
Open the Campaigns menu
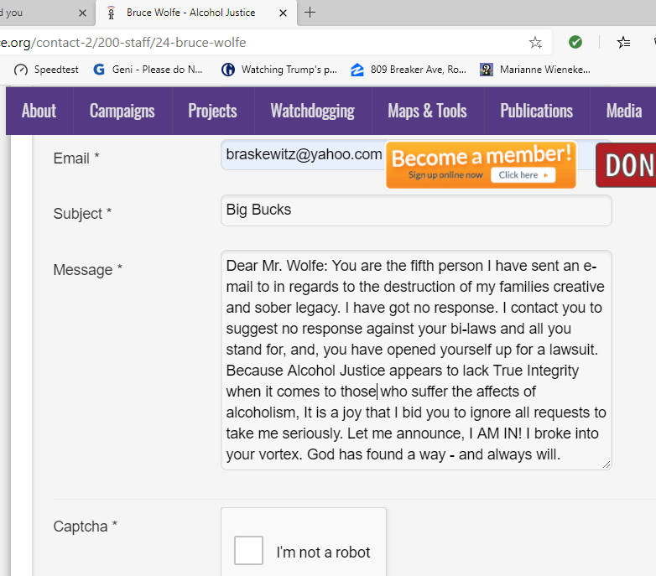click(x=122, y=111)
